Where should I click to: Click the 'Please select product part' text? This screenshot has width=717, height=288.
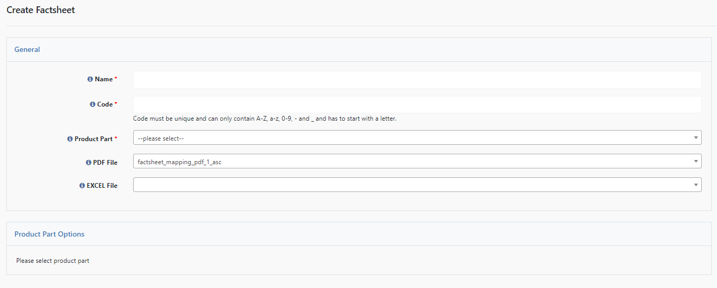coord(53,261)
